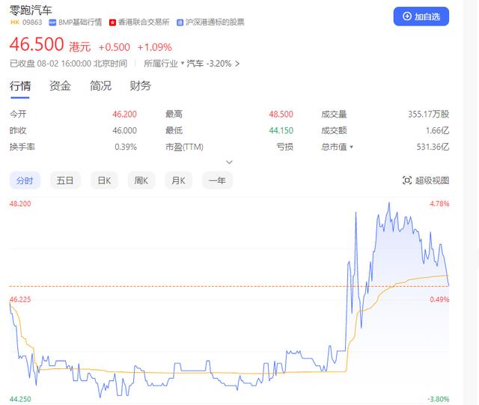Click the 成交量 value 355.17万股
This screenshot has width=479, height=405.
coord(429,115)
